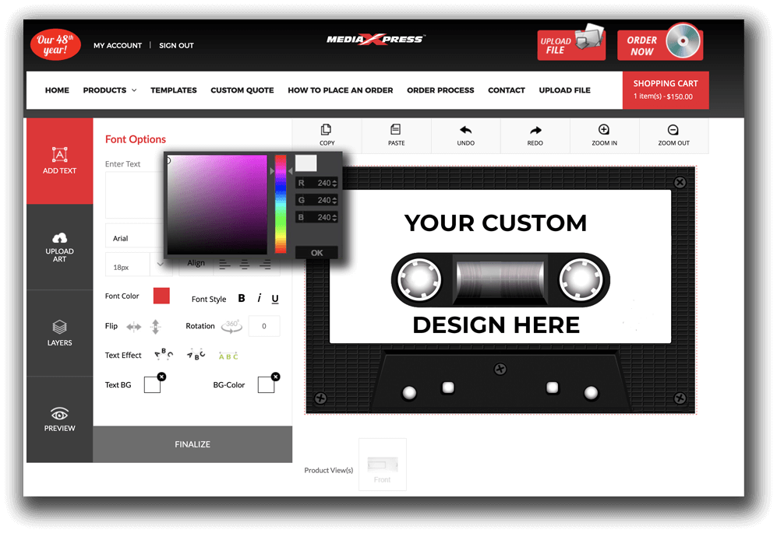Image resolution: width=777 pixels, height=533 pixels.
Task: Zoom out of the cassette design
Action: [x=673, y=134]
